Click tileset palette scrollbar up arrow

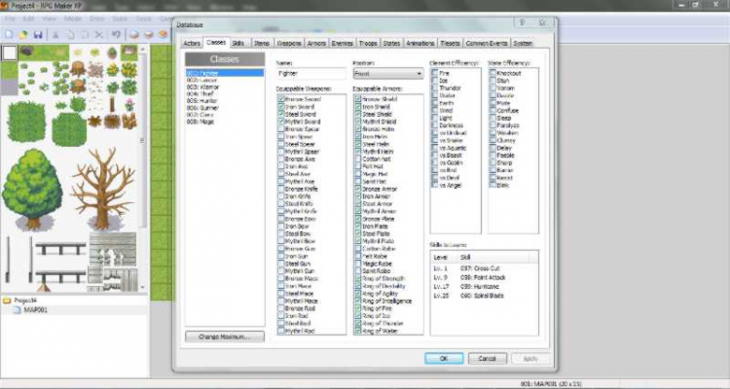tap(142, 49)
